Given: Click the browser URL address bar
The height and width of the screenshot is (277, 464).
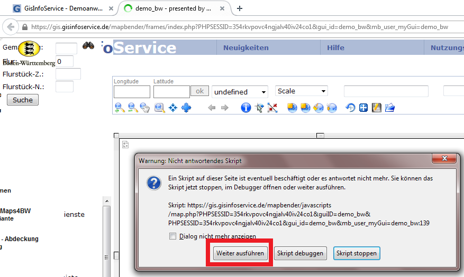Looking at the screenshot, I should point(239,27).
